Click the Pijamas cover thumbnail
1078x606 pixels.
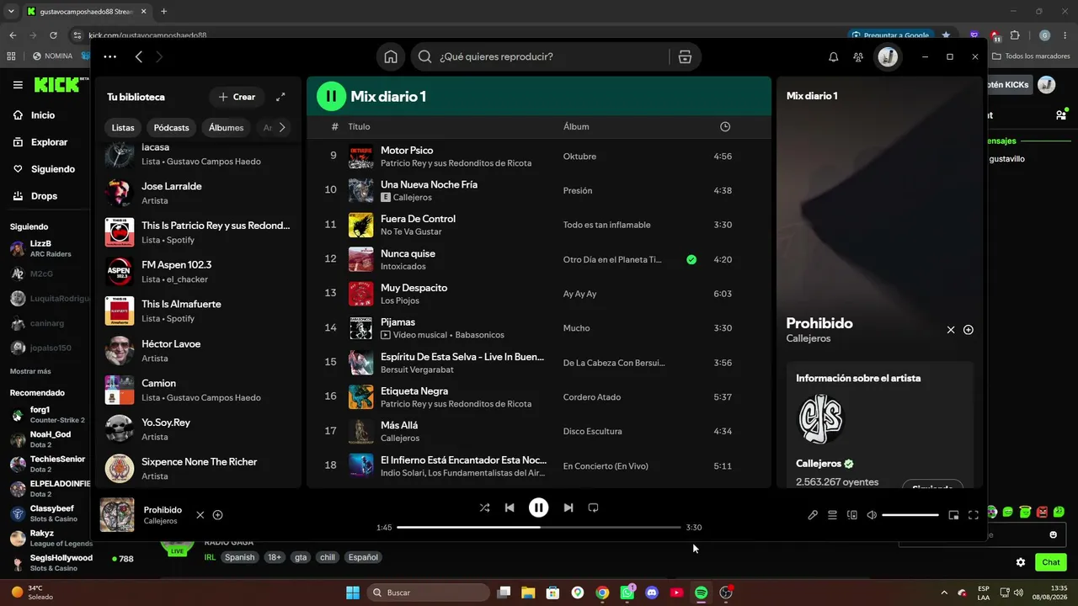point(360,328)
